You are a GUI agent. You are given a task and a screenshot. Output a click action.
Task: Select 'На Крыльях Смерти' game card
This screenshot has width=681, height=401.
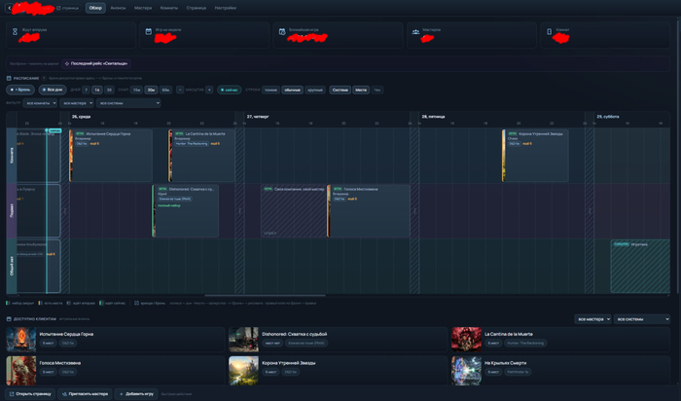coord(560,370)
